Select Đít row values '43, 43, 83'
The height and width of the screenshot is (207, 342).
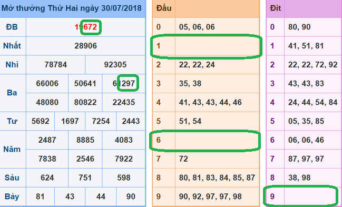[306, 83]
